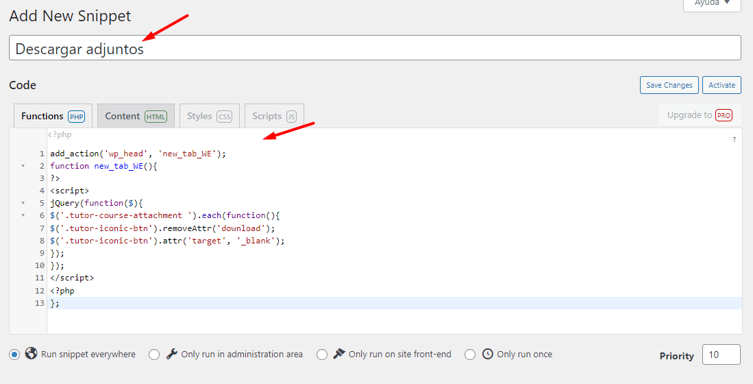Click the CSS badge icon on Styles tab
The image size is (753, 384).
224,117
